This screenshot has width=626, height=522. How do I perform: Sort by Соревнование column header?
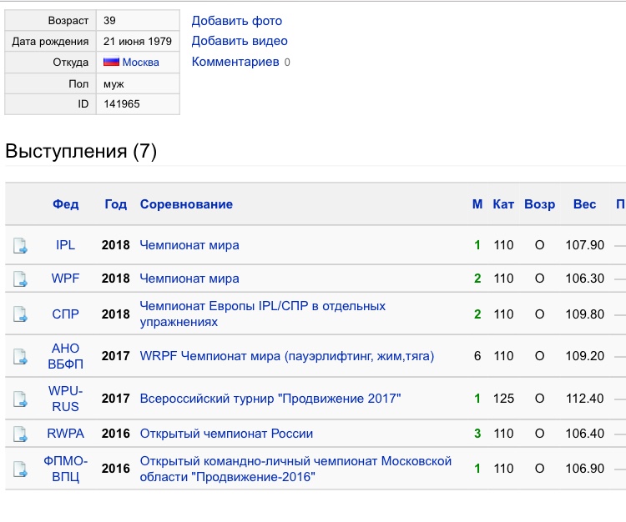[186, 204]
